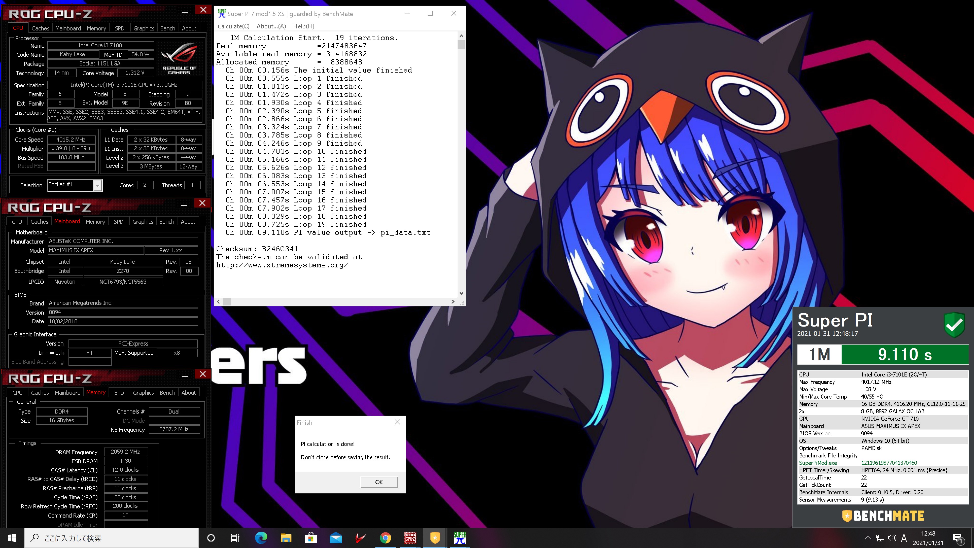Close the Finish dialog with X

point(397,422)
